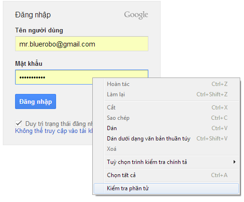Viewport: 244px width, 202px height.
Task: Choose 'Dán' in the context menu
Action: click(166, 128)
